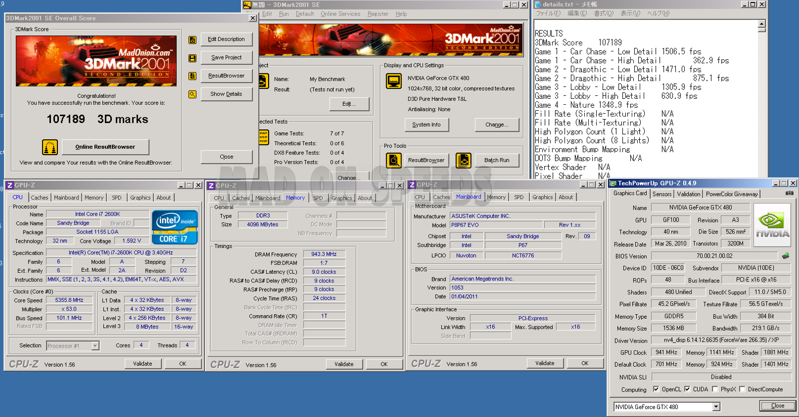The width and height of the screenshot is (799, 417).
Task: Open the ファイル(F) menu in Notepad
Action: coord(548,13)
